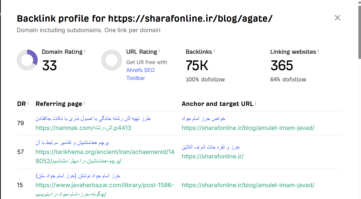
Task: Click the Referring page info icon
Action: click(x=84, y=103)
